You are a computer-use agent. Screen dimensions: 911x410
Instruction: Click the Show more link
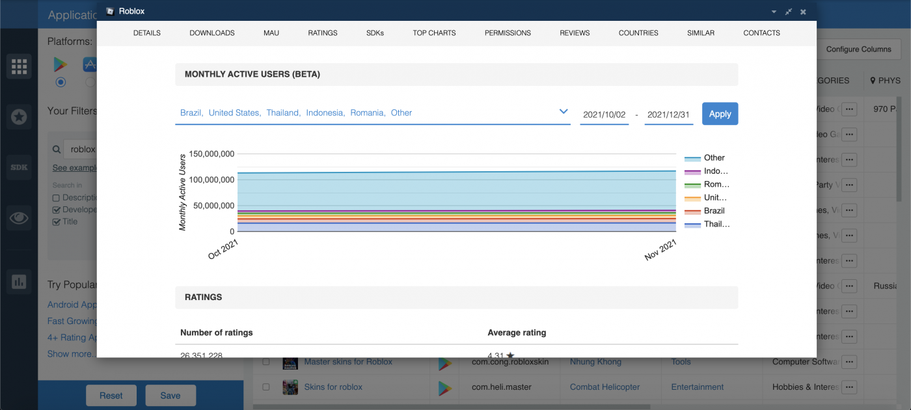tap(72, 354)
